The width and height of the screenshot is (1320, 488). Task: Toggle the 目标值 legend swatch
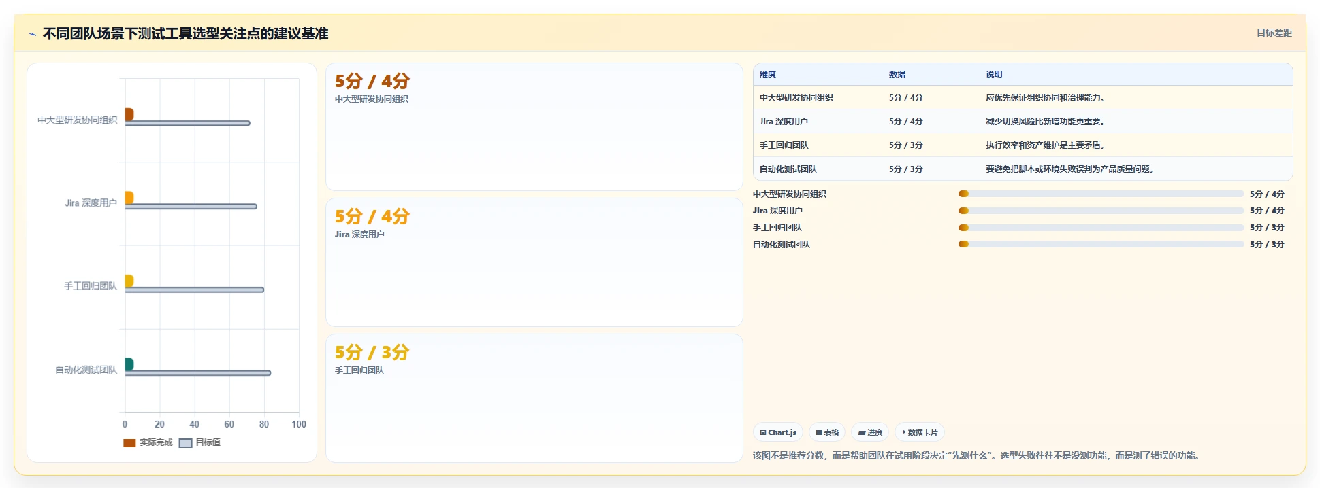185,442
